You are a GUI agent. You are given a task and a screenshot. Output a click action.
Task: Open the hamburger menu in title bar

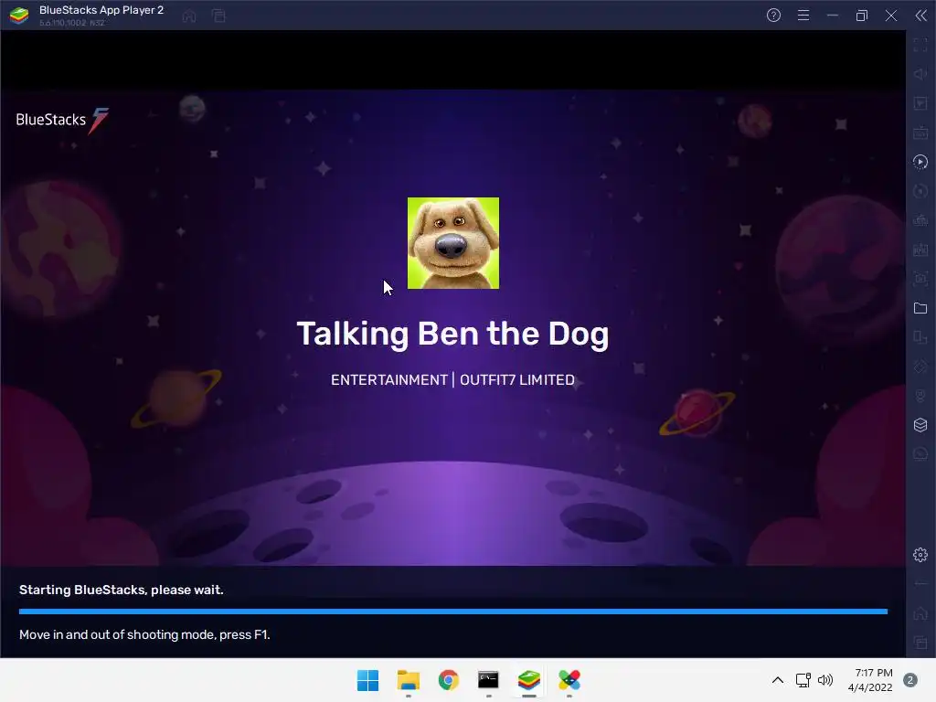click(803, 16)
